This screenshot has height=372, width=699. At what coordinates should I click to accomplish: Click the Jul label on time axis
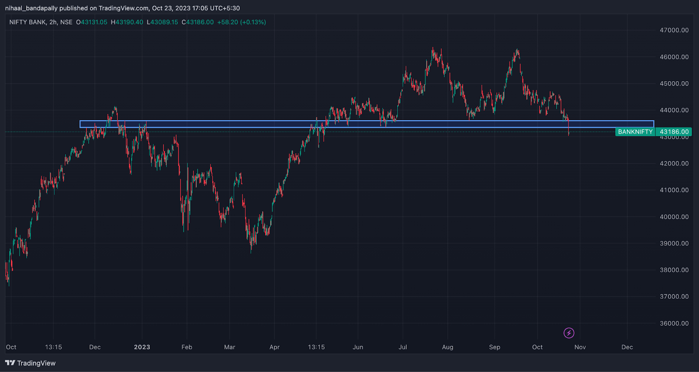403,347
